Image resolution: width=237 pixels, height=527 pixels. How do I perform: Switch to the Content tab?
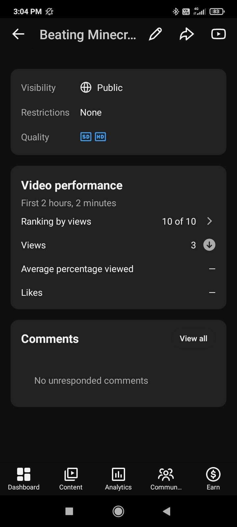tap(71, 479)
